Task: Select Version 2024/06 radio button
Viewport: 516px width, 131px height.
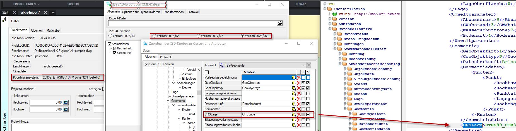Action: (x=242, y=36)
